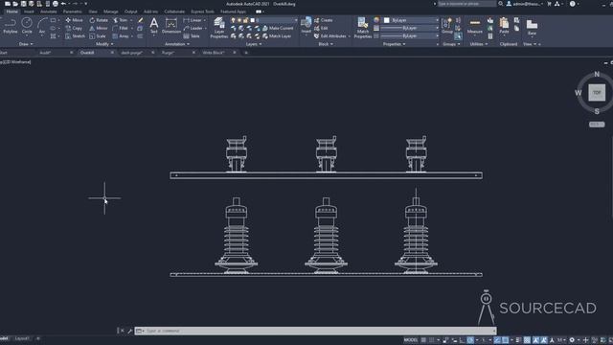Activate the Rotate tool
613x345 pixels.
click(99, 20)
